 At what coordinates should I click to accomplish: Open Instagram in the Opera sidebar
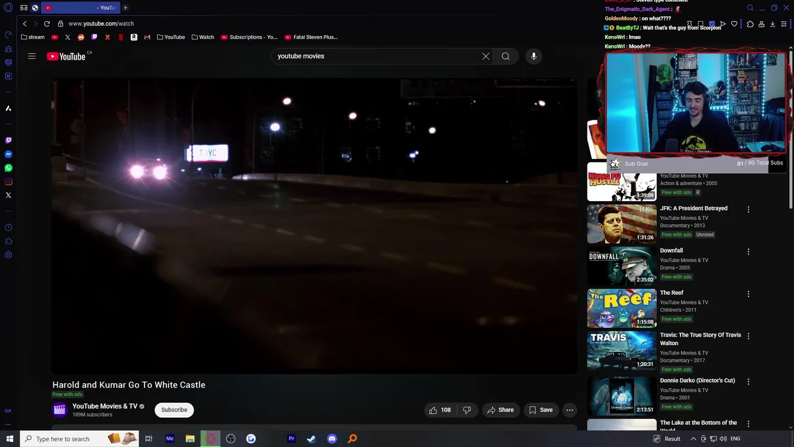coord(8,182)
